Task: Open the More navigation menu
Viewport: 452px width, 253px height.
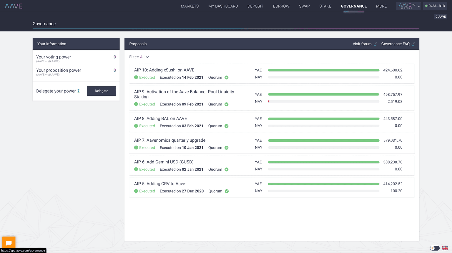Action: coord(381,6)
